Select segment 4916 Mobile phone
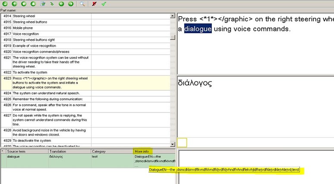The width and height of the screenshot is (334, 184). (x=85, y=28)
